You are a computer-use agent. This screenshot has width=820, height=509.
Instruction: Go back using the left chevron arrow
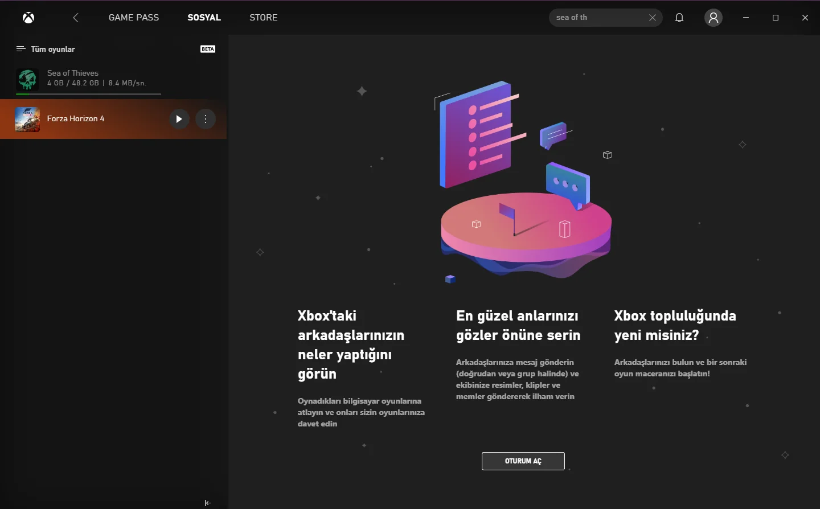click(76, 18)
